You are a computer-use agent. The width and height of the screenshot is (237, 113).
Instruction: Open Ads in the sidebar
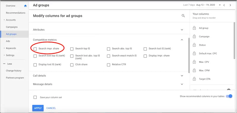tap(8, 41)
